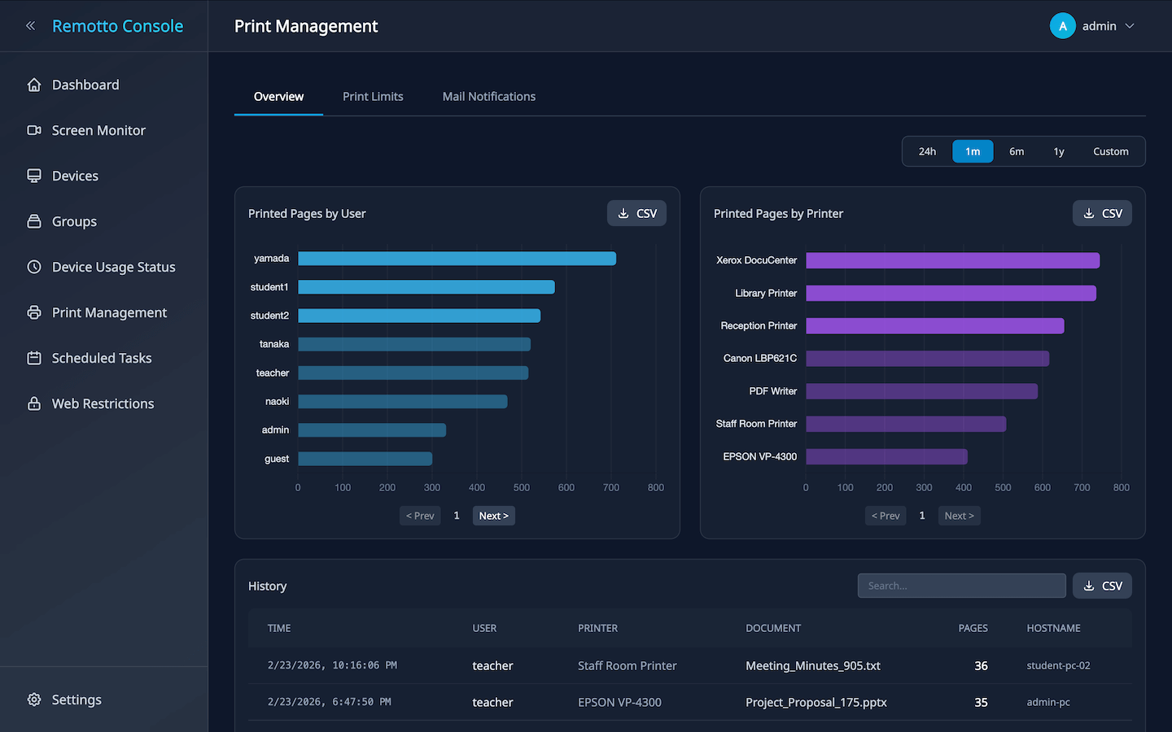Switch to Mail Notifications tab
Screen dimensions: 1172x732
coord(489,96)
